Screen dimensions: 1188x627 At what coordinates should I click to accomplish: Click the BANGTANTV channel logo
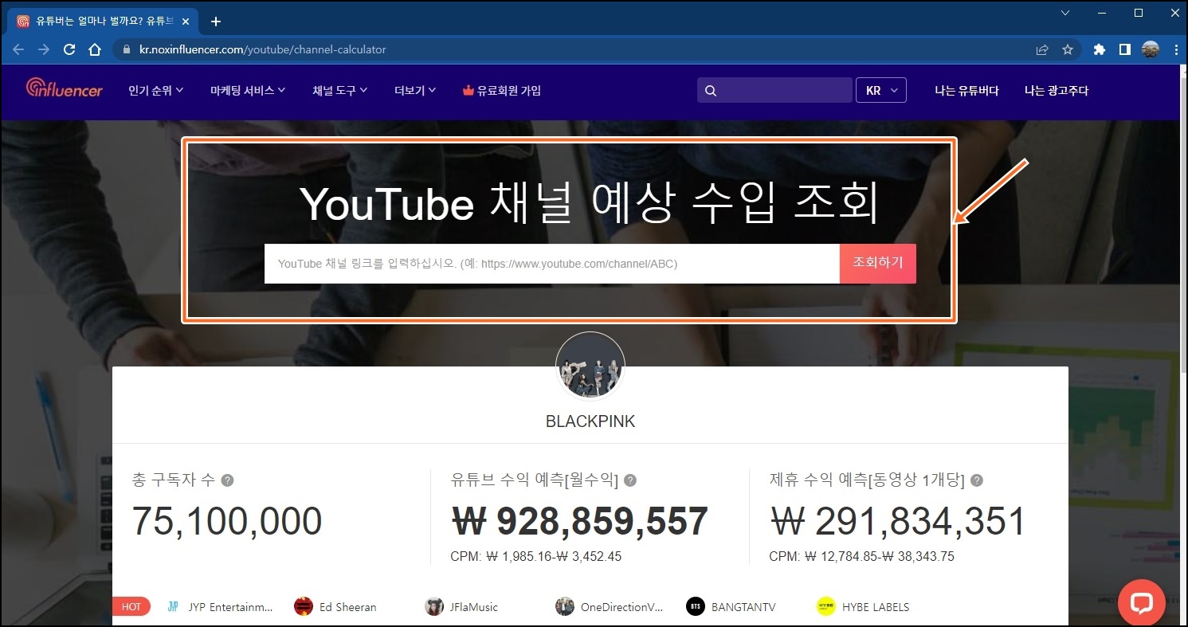(x=696, y=606)
